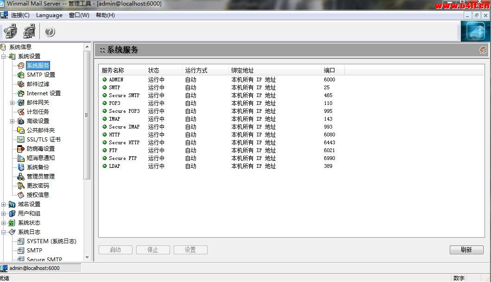Open the 窗口(W) menu
The image size is (491, 282).
point(79,15)
